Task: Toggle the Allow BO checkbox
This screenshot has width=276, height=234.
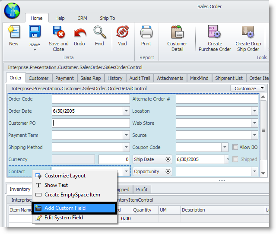Action: click(x=235, y=147)
